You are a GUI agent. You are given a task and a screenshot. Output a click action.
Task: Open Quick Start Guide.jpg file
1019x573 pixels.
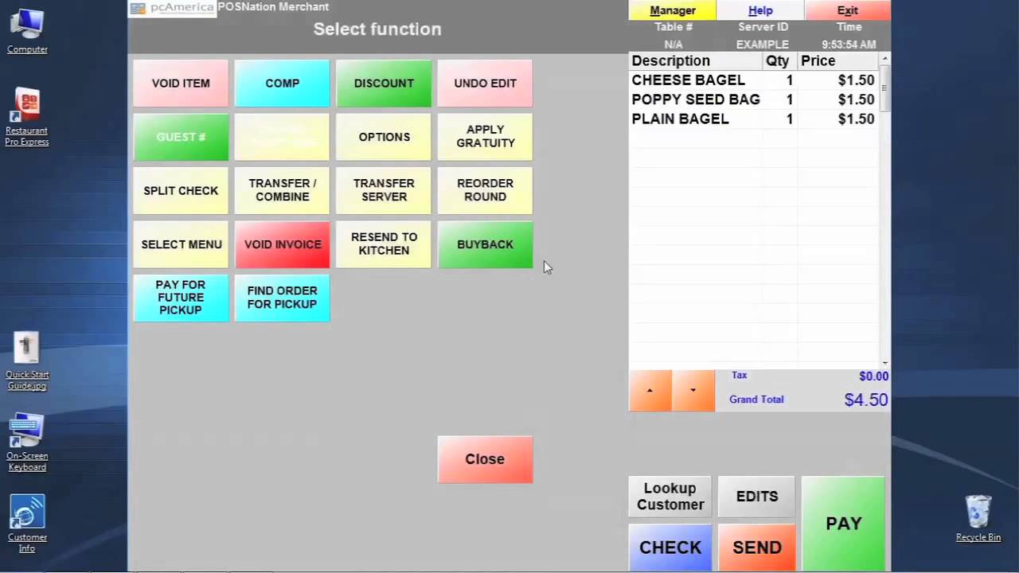pyautogui.click(x=27, y=361)
